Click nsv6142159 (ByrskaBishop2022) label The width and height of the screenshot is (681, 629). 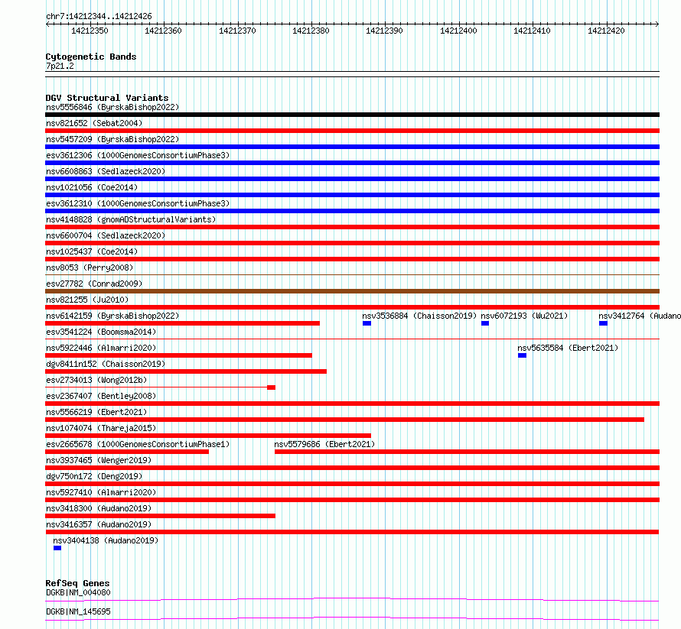(112, 316)
